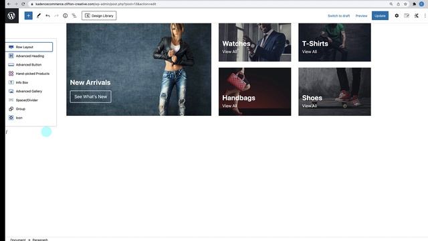Open the Kadence Blocks controls icon
Screen dimensions: 428x241
click(416, 16)
